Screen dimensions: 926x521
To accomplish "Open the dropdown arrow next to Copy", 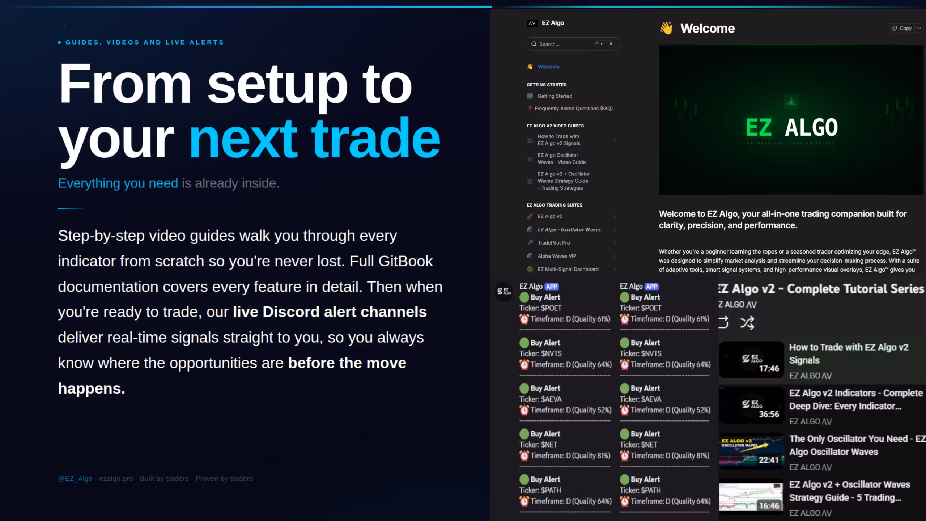I will [x=919, y=28].
